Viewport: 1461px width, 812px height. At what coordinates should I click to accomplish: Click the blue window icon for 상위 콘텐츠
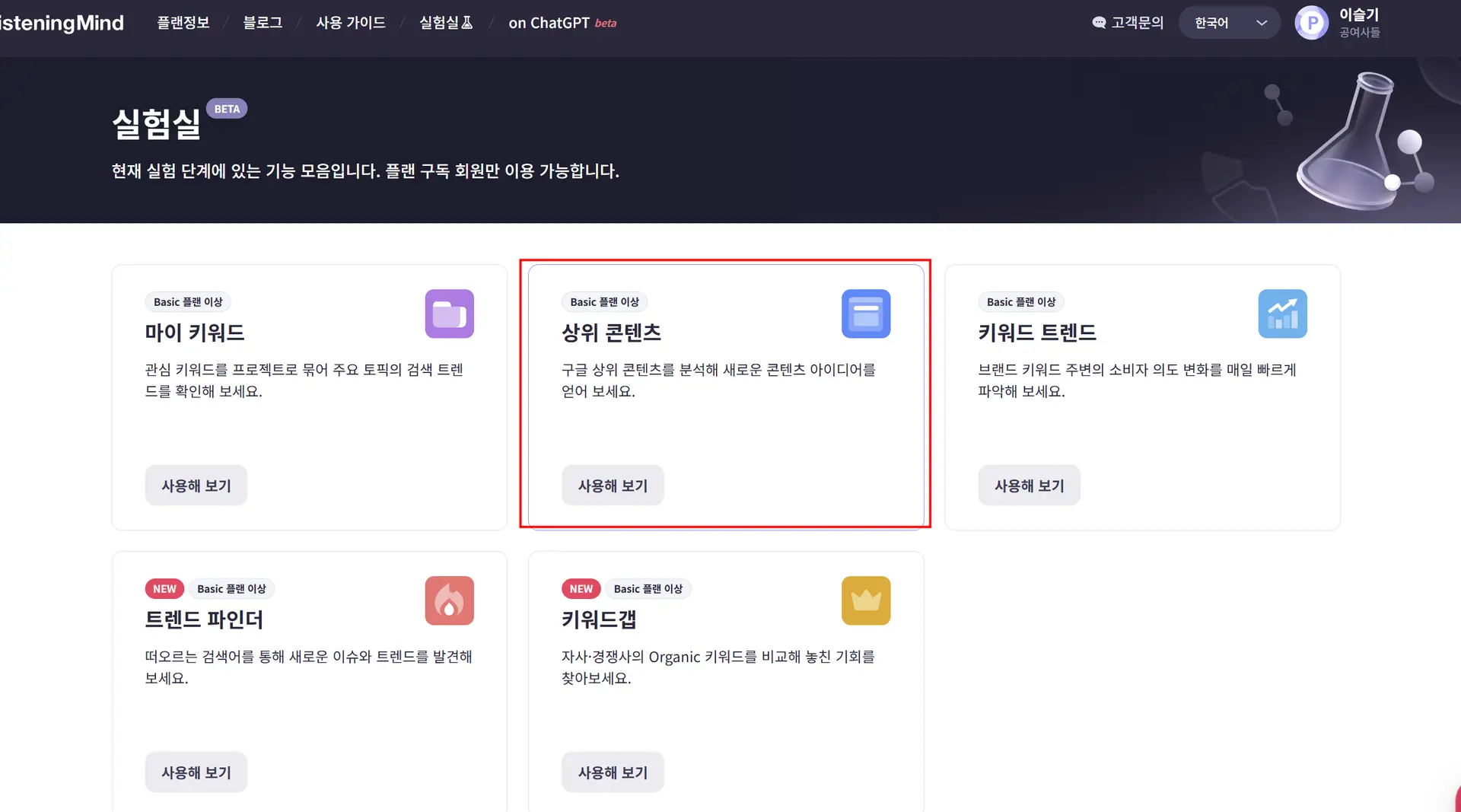coord(866,314)
